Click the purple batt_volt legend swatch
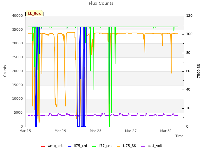 click(143, 146)
